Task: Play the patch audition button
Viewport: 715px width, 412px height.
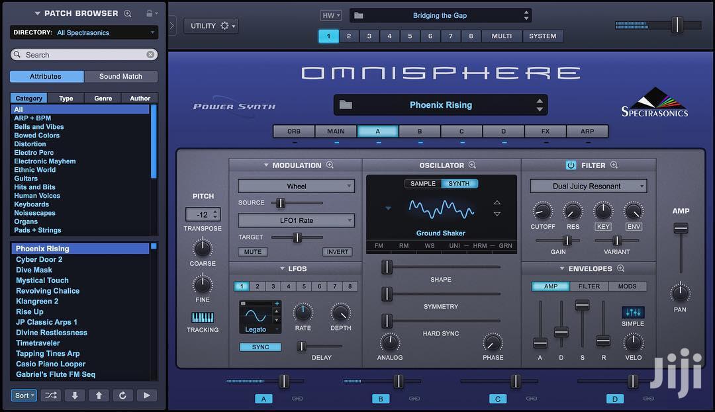Action: pos(146,395)
